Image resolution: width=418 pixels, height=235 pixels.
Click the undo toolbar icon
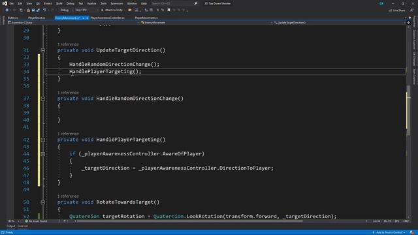tap(44, 10)
